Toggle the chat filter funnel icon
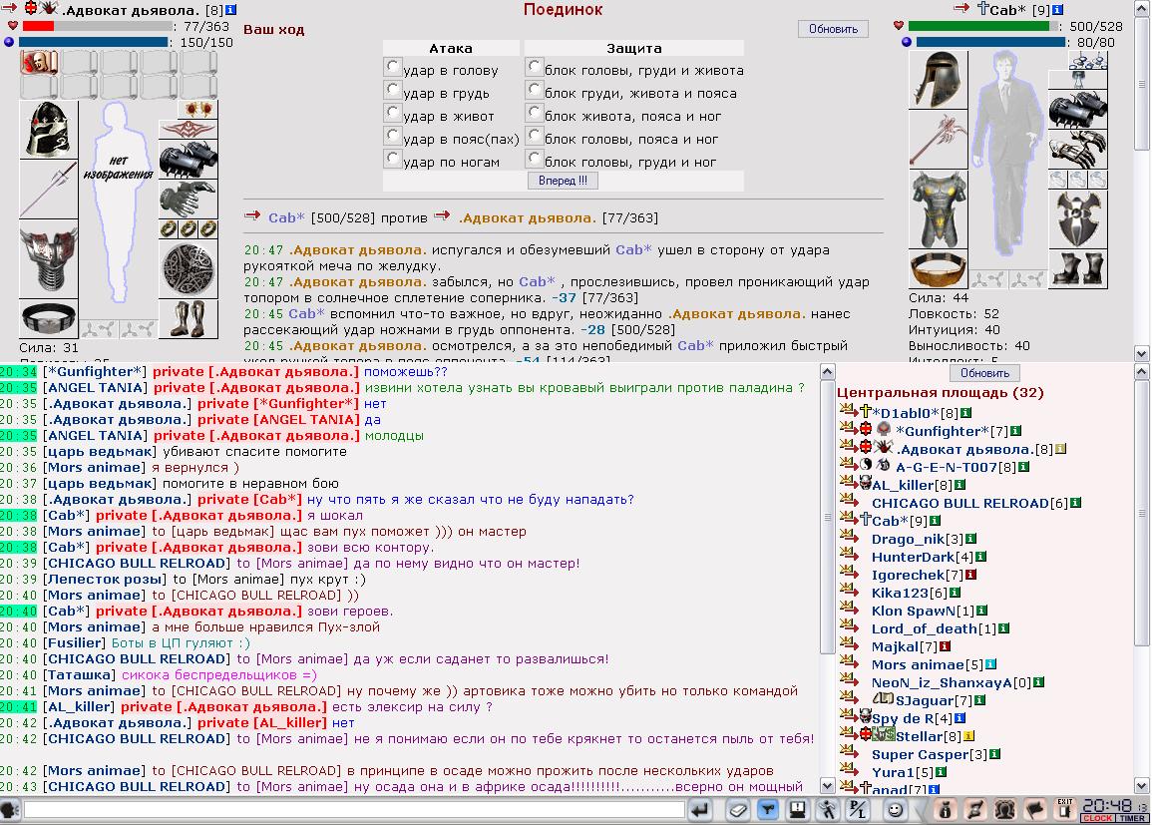 [x=767, y=810]
